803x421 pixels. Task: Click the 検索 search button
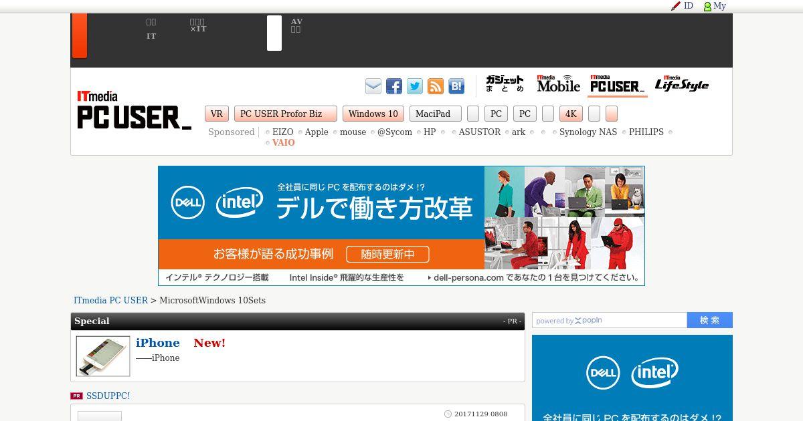coord(709,321)
